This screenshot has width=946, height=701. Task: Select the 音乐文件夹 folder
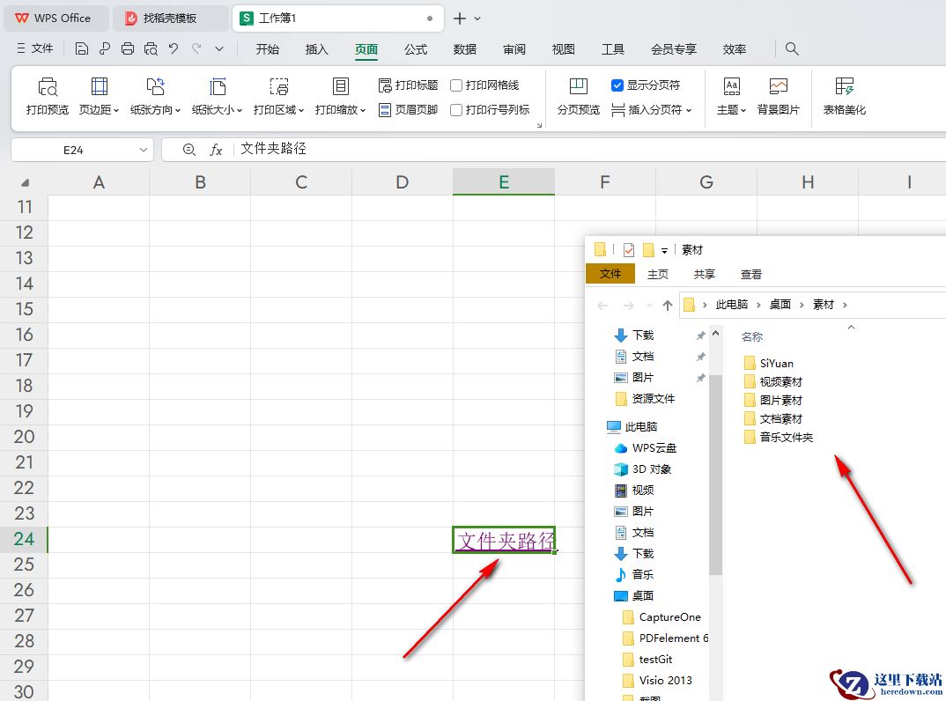(786, 437)
